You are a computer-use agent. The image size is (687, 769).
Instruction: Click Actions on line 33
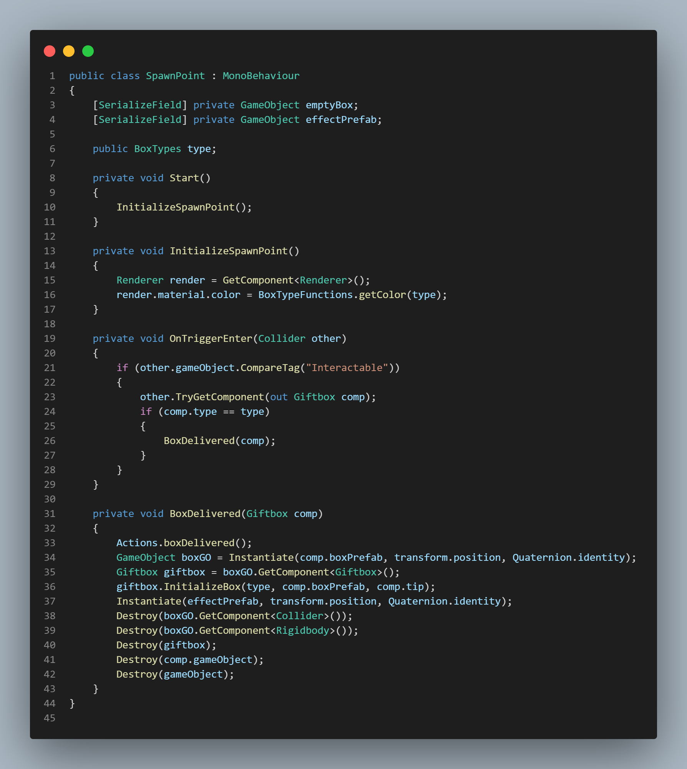(x=137, y=543)
